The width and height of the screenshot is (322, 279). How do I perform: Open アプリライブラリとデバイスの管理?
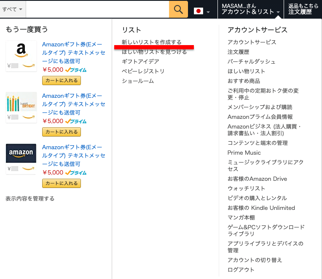266,247
